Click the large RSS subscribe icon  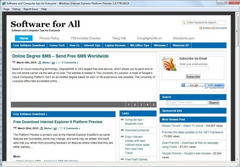[169, 64]
